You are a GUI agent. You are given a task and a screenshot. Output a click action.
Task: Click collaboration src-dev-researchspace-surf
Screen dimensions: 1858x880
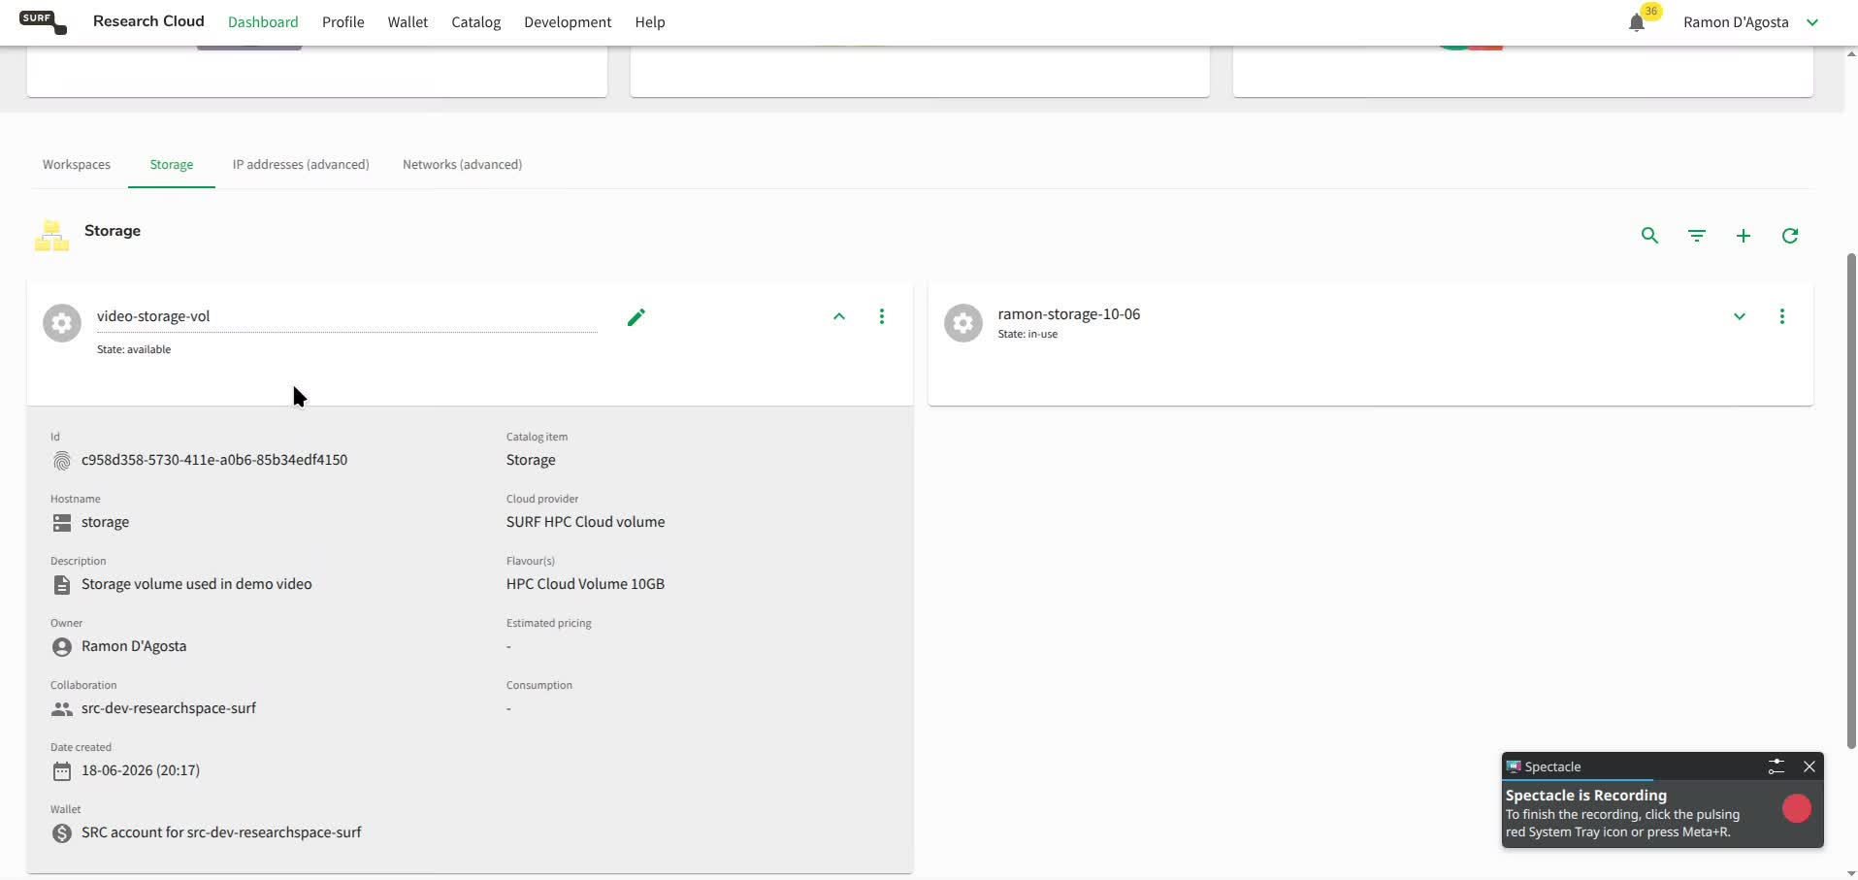tap(169, 708)
